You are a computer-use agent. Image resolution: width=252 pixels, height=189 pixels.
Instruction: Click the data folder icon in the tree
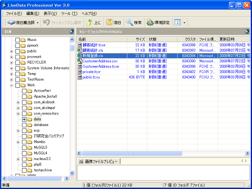30,119
